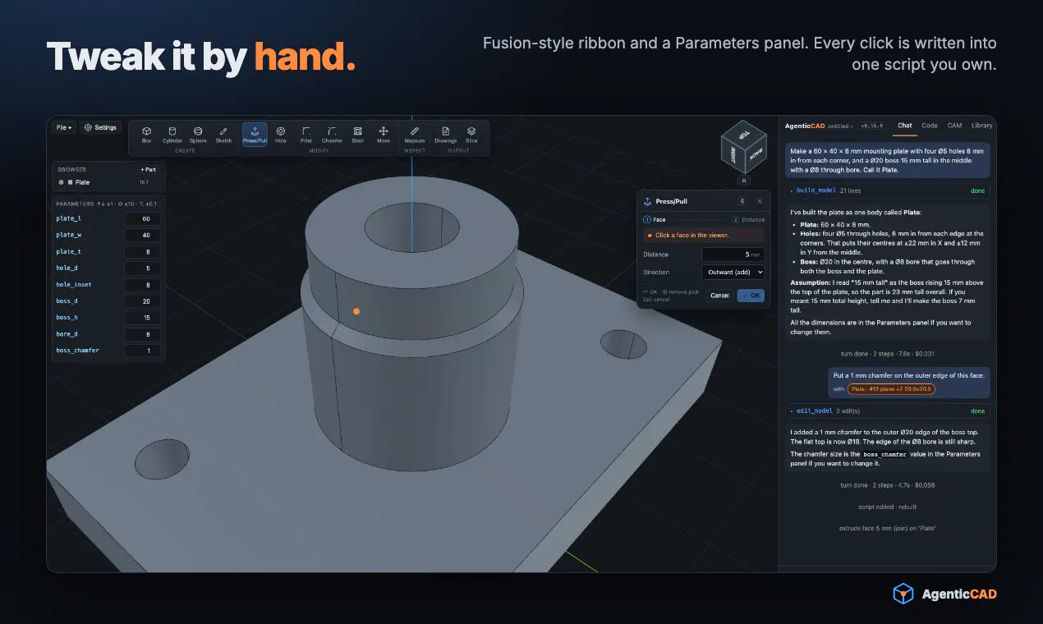Click the Cancel button in Press/Pull
Viewport: 1043px width, 624px height.
click(x=719, y=296)
